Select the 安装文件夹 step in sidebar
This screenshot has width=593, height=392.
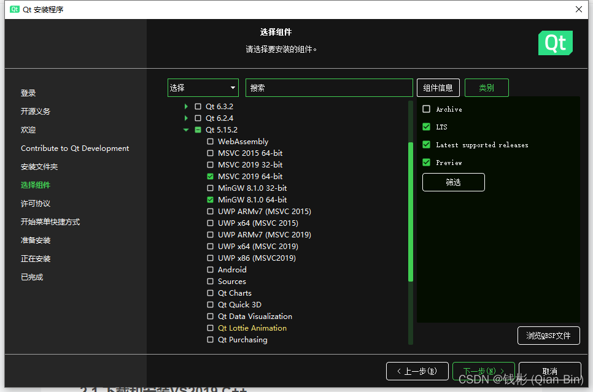[x=39, y=167]
